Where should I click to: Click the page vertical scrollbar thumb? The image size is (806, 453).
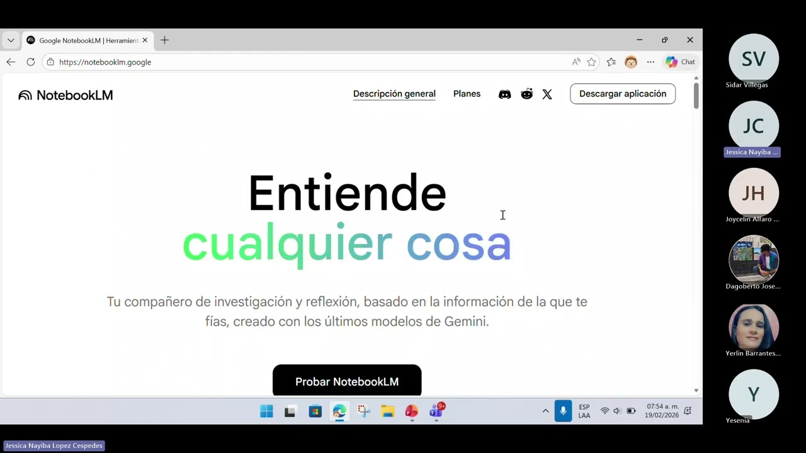pyautogui.click(x=696, y=96)
